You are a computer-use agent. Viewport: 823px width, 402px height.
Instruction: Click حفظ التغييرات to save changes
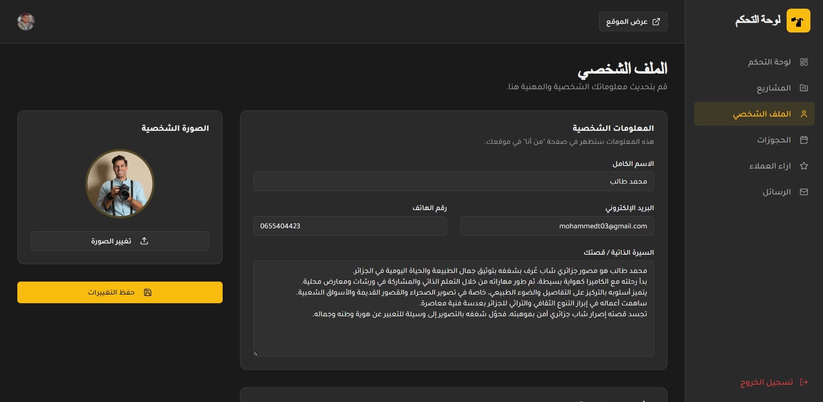[120, 292]
